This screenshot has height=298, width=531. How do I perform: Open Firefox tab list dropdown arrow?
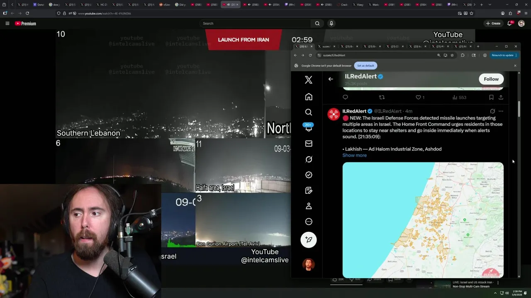(x=490, y=5)
